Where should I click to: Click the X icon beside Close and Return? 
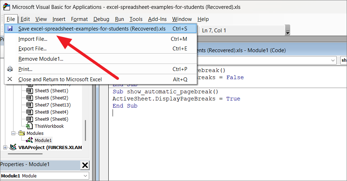coord(10,79)
